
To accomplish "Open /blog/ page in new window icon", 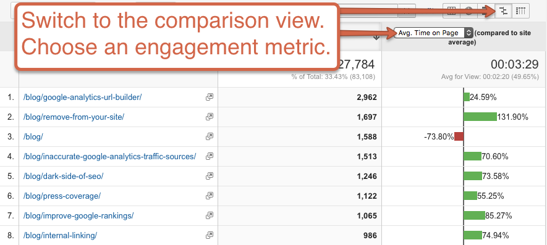I will pos(210,136).
